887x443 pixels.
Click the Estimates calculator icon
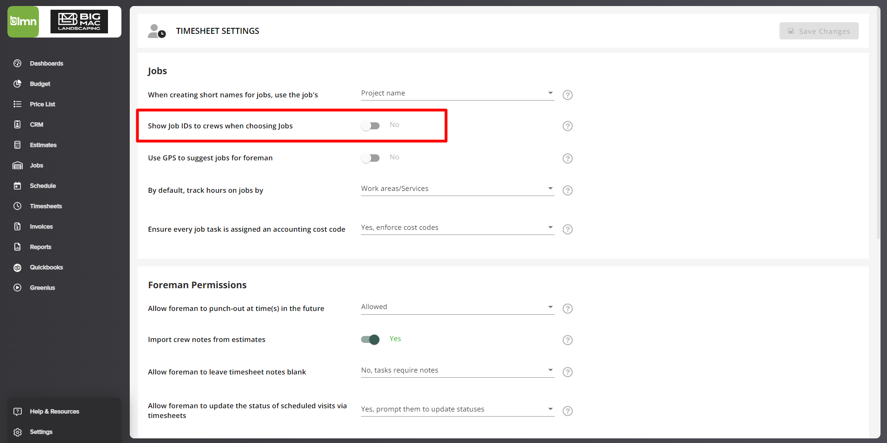point(18,145)
